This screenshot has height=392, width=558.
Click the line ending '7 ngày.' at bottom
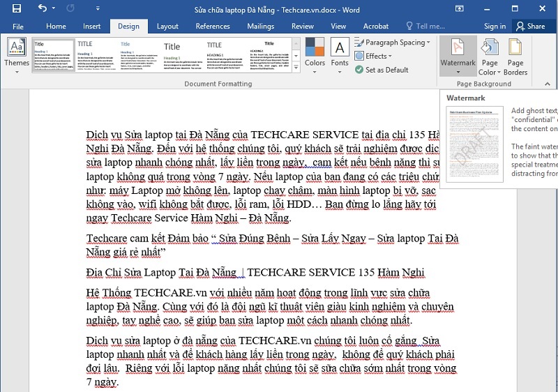tap(102, 382)
